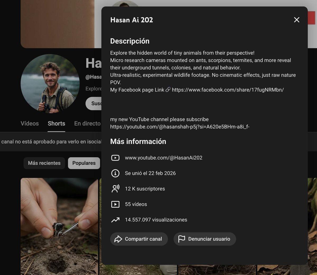
Task: Select the Shorts tab
Action: [57, 123]
